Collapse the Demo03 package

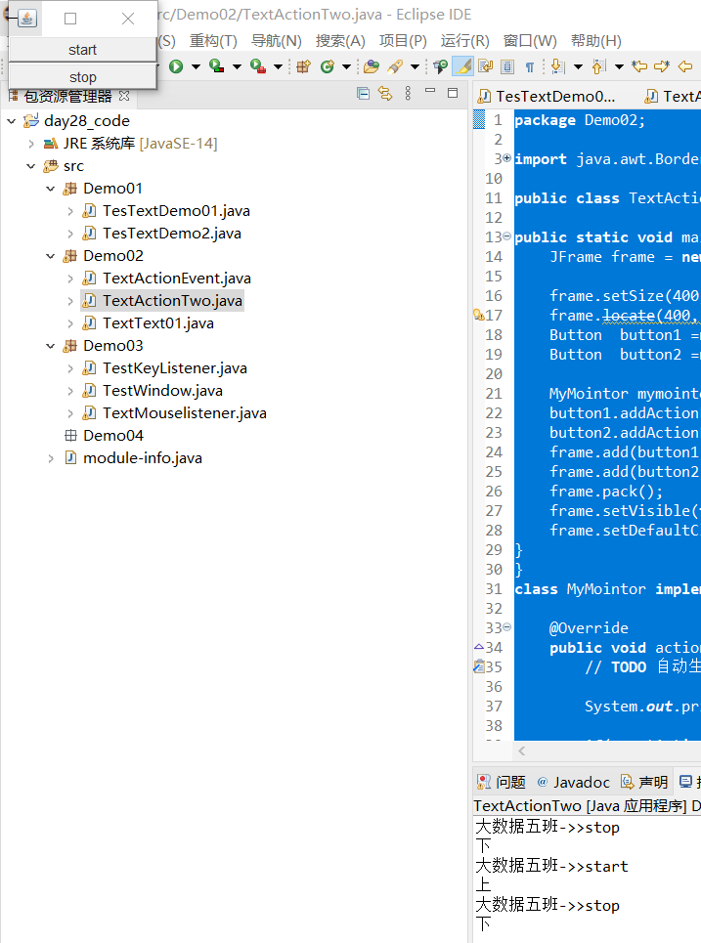[51, 346]
